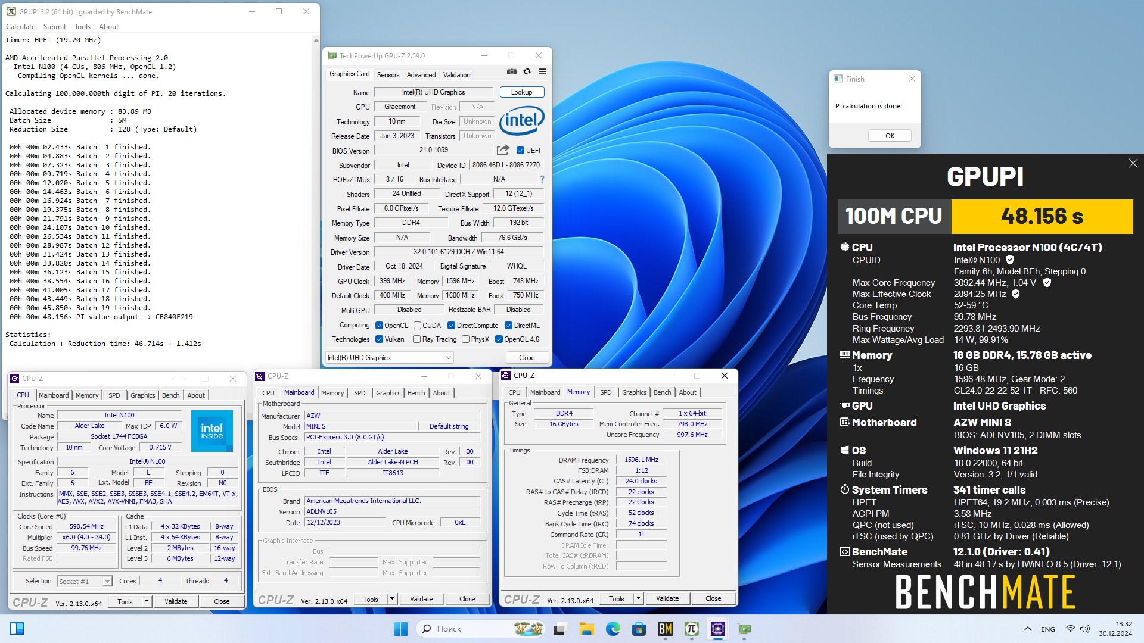This screenshot has height=643, width=1144.
Task: Toggle the OpenCL checkbox
Action: pyautogui.click(x=379, y=326)
